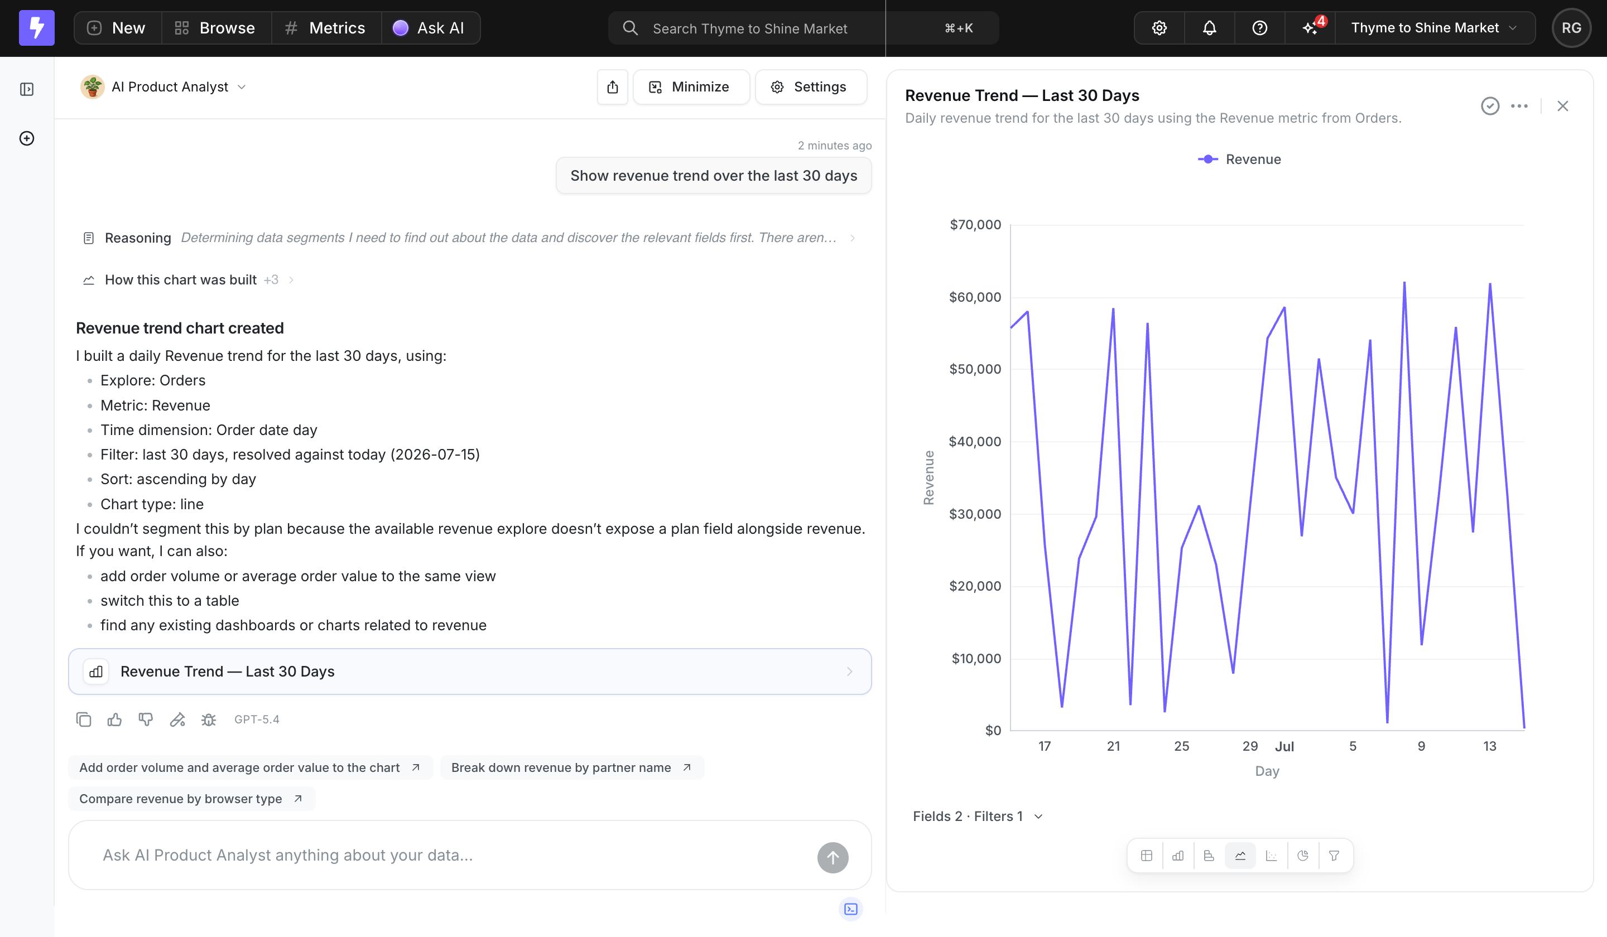Screen dimensions: 1607x937
Task: Share the AI conversation
Action: coord(613,86)
